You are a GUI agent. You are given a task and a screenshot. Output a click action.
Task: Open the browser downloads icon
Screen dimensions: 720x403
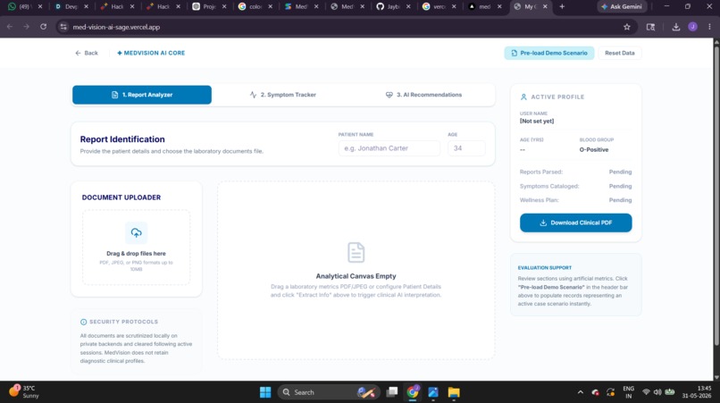pyautogui.click(x=676, y=27)
